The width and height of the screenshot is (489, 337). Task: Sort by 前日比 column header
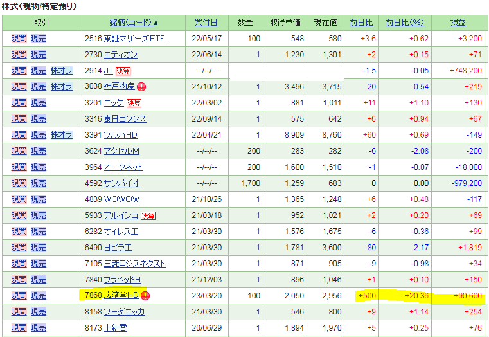pos(361,23)
